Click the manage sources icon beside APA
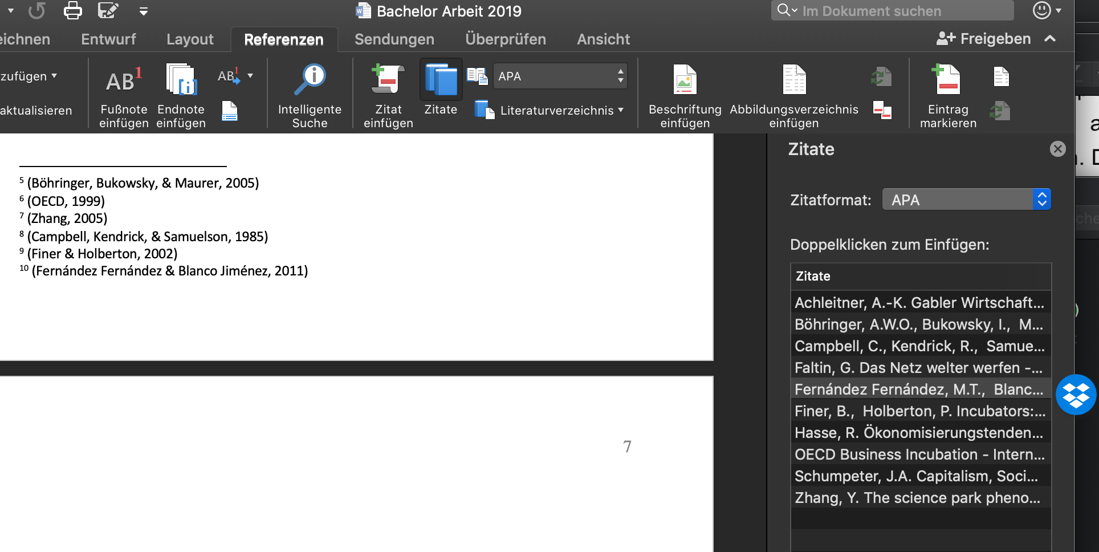Screen dimensions: 1099x552 [x=477, y=76]
